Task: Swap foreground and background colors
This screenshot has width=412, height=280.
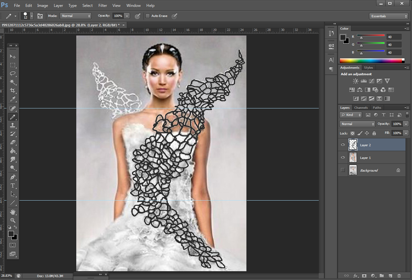Action: pos(15,227)
